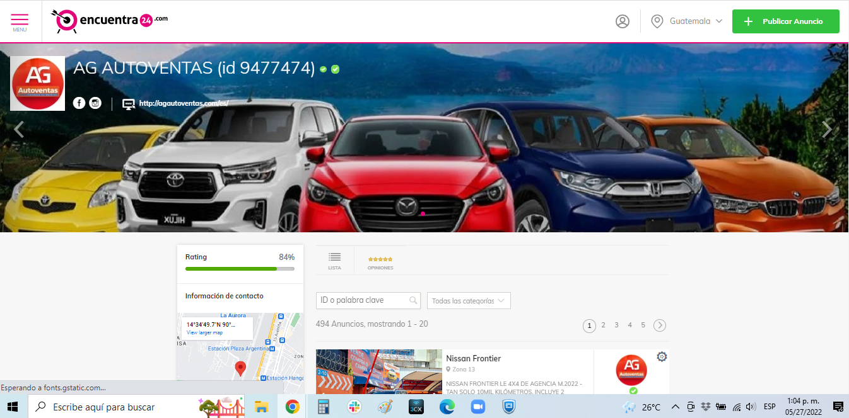The height and width of the screenshot is (418, 849).
Task: Open the Guatemala country dropdown
Action: [x=687, y=21]
